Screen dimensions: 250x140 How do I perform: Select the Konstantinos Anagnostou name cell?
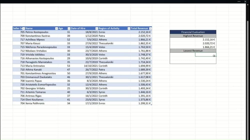[x=41, y=73]
